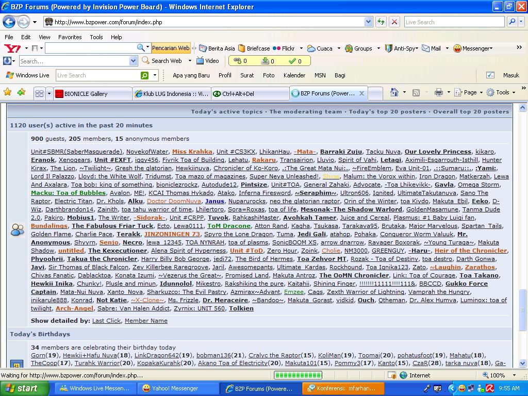Image resolution: width=528 pixels, height=396 pixels.
Task: Open Berita Asia in Yahoo toolbar
Action: (x=217, y=48)
